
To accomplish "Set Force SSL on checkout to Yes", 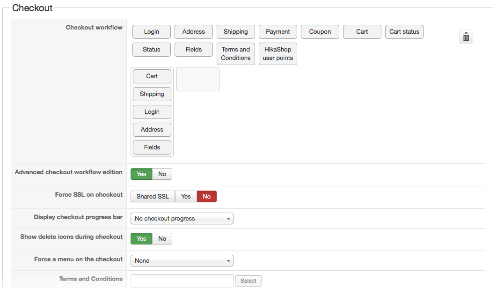I will [x=186, y=197].
